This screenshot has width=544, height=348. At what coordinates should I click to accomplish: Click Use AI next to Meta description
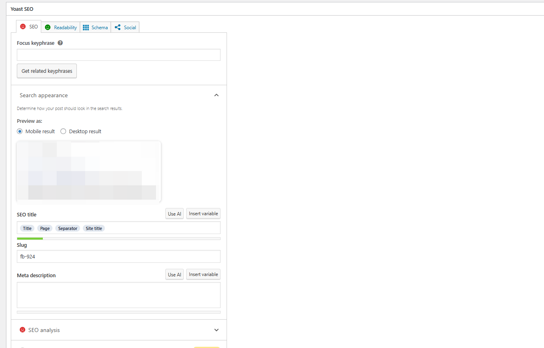pyautogui.click(x=175, y=274)
